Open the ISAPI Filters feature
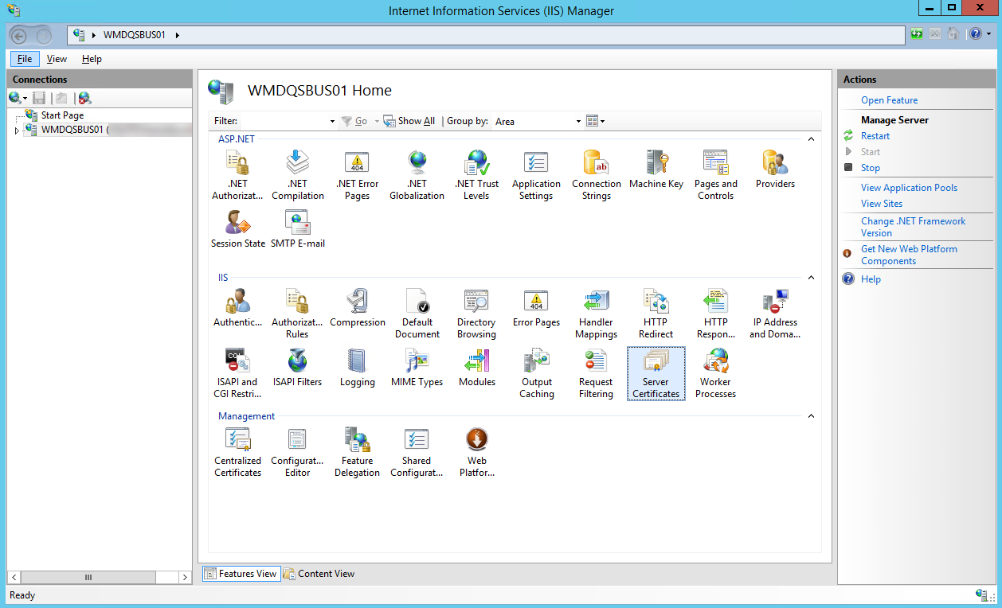 [x=297, y=368]
